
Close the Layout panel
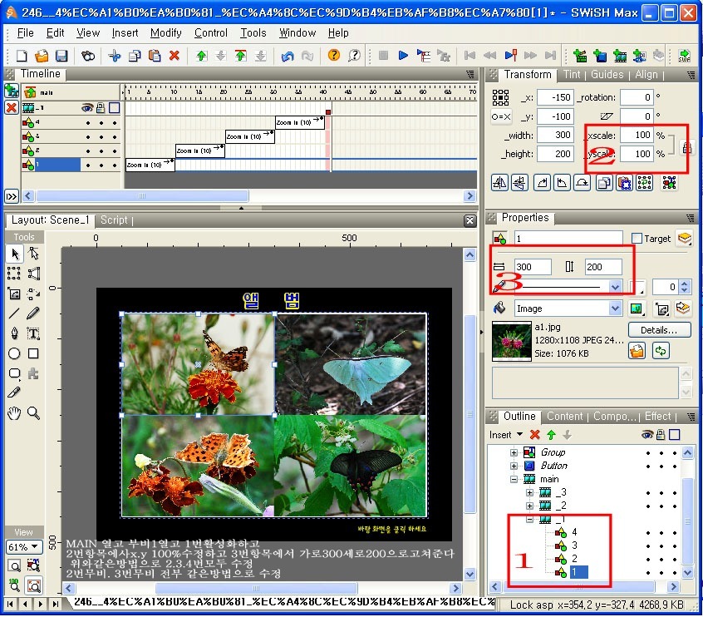[x=469, y=220]
